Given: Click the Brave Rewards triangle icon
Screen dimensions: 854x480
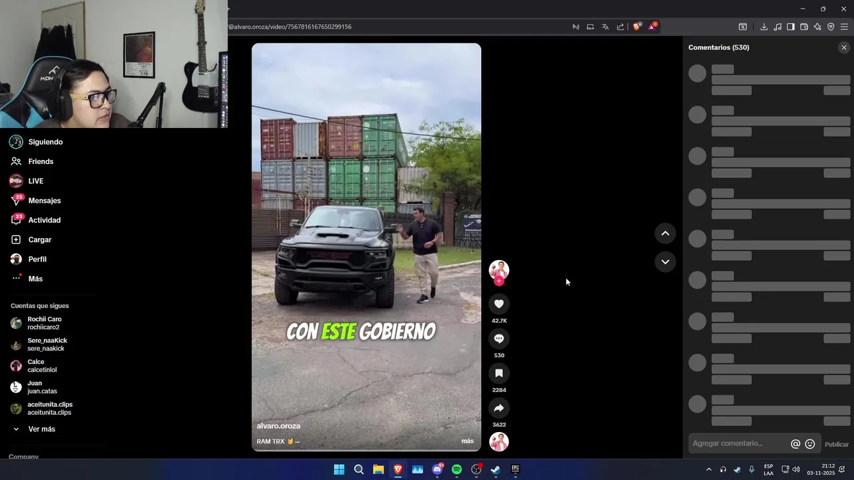Looking at the screenshot, I should pos(653,27).
